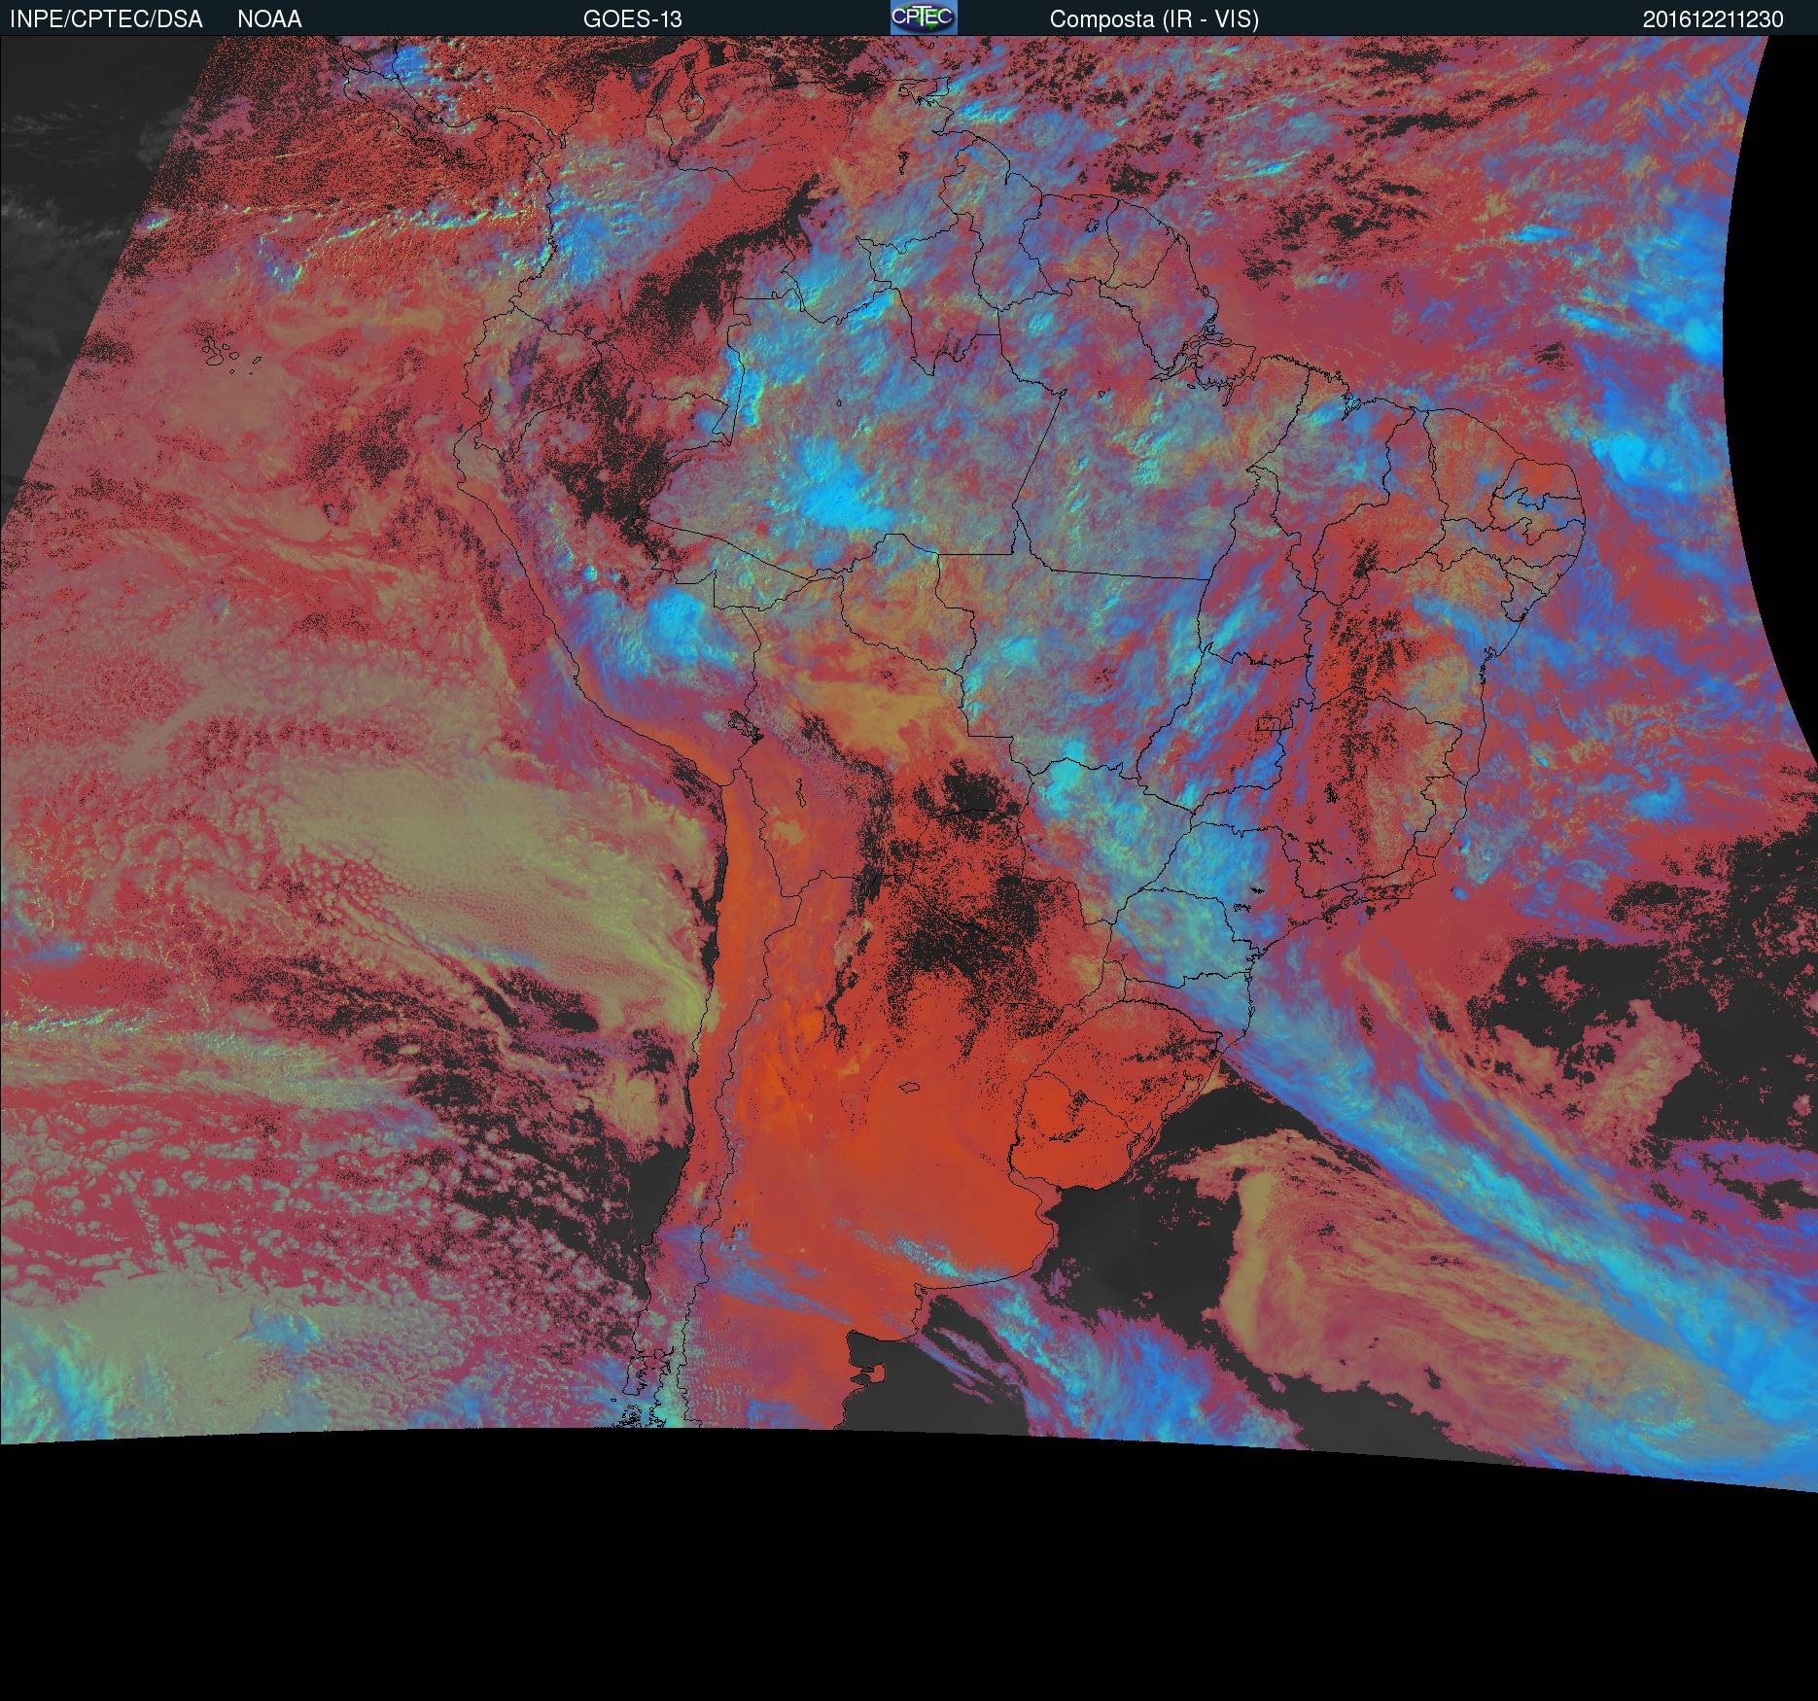Click the INPE/CPTEC/DSA header label
Screen dimensions: 1818x1701
(x=106, y=19)
